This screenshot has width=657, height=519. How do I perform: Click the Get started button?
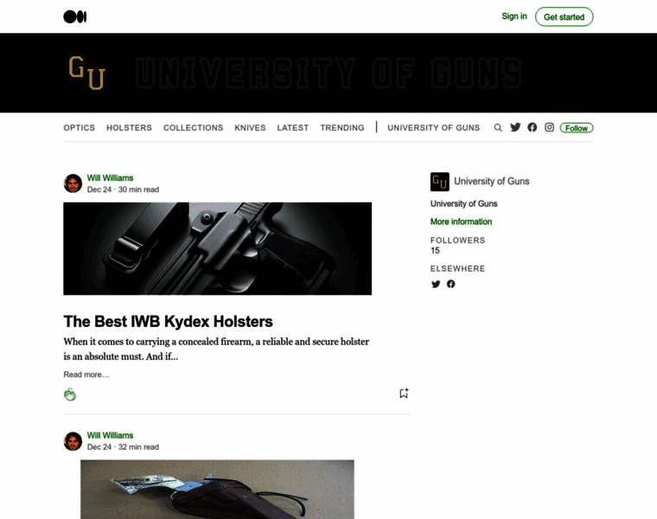tap(564, 16)
